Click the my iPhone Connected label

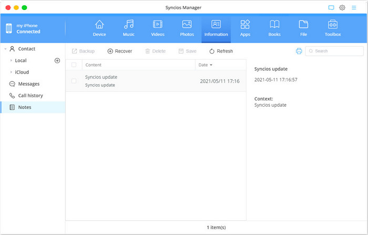[28, 28]
